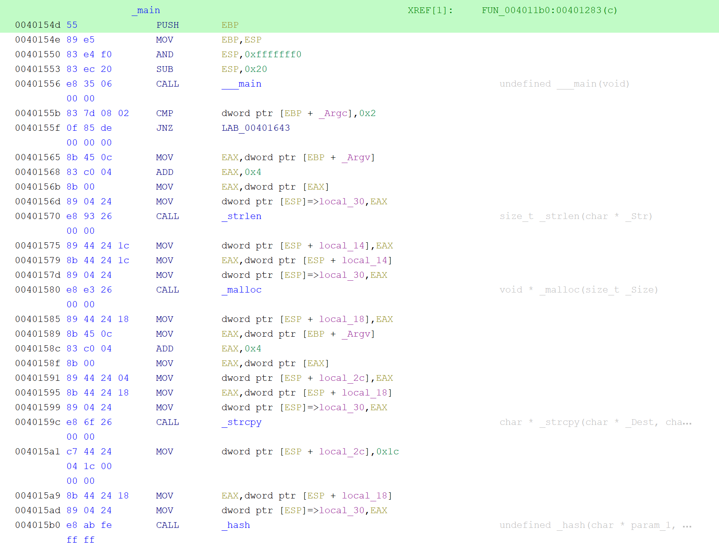
Task: Select the CMP mnemonic at 0040155b
Action: pyautogui.click(x=164, y=113)
